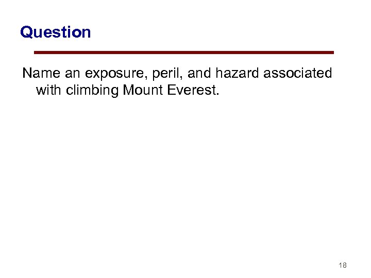
Task: Click the left end of the red divider
Action: pos(36,53)
